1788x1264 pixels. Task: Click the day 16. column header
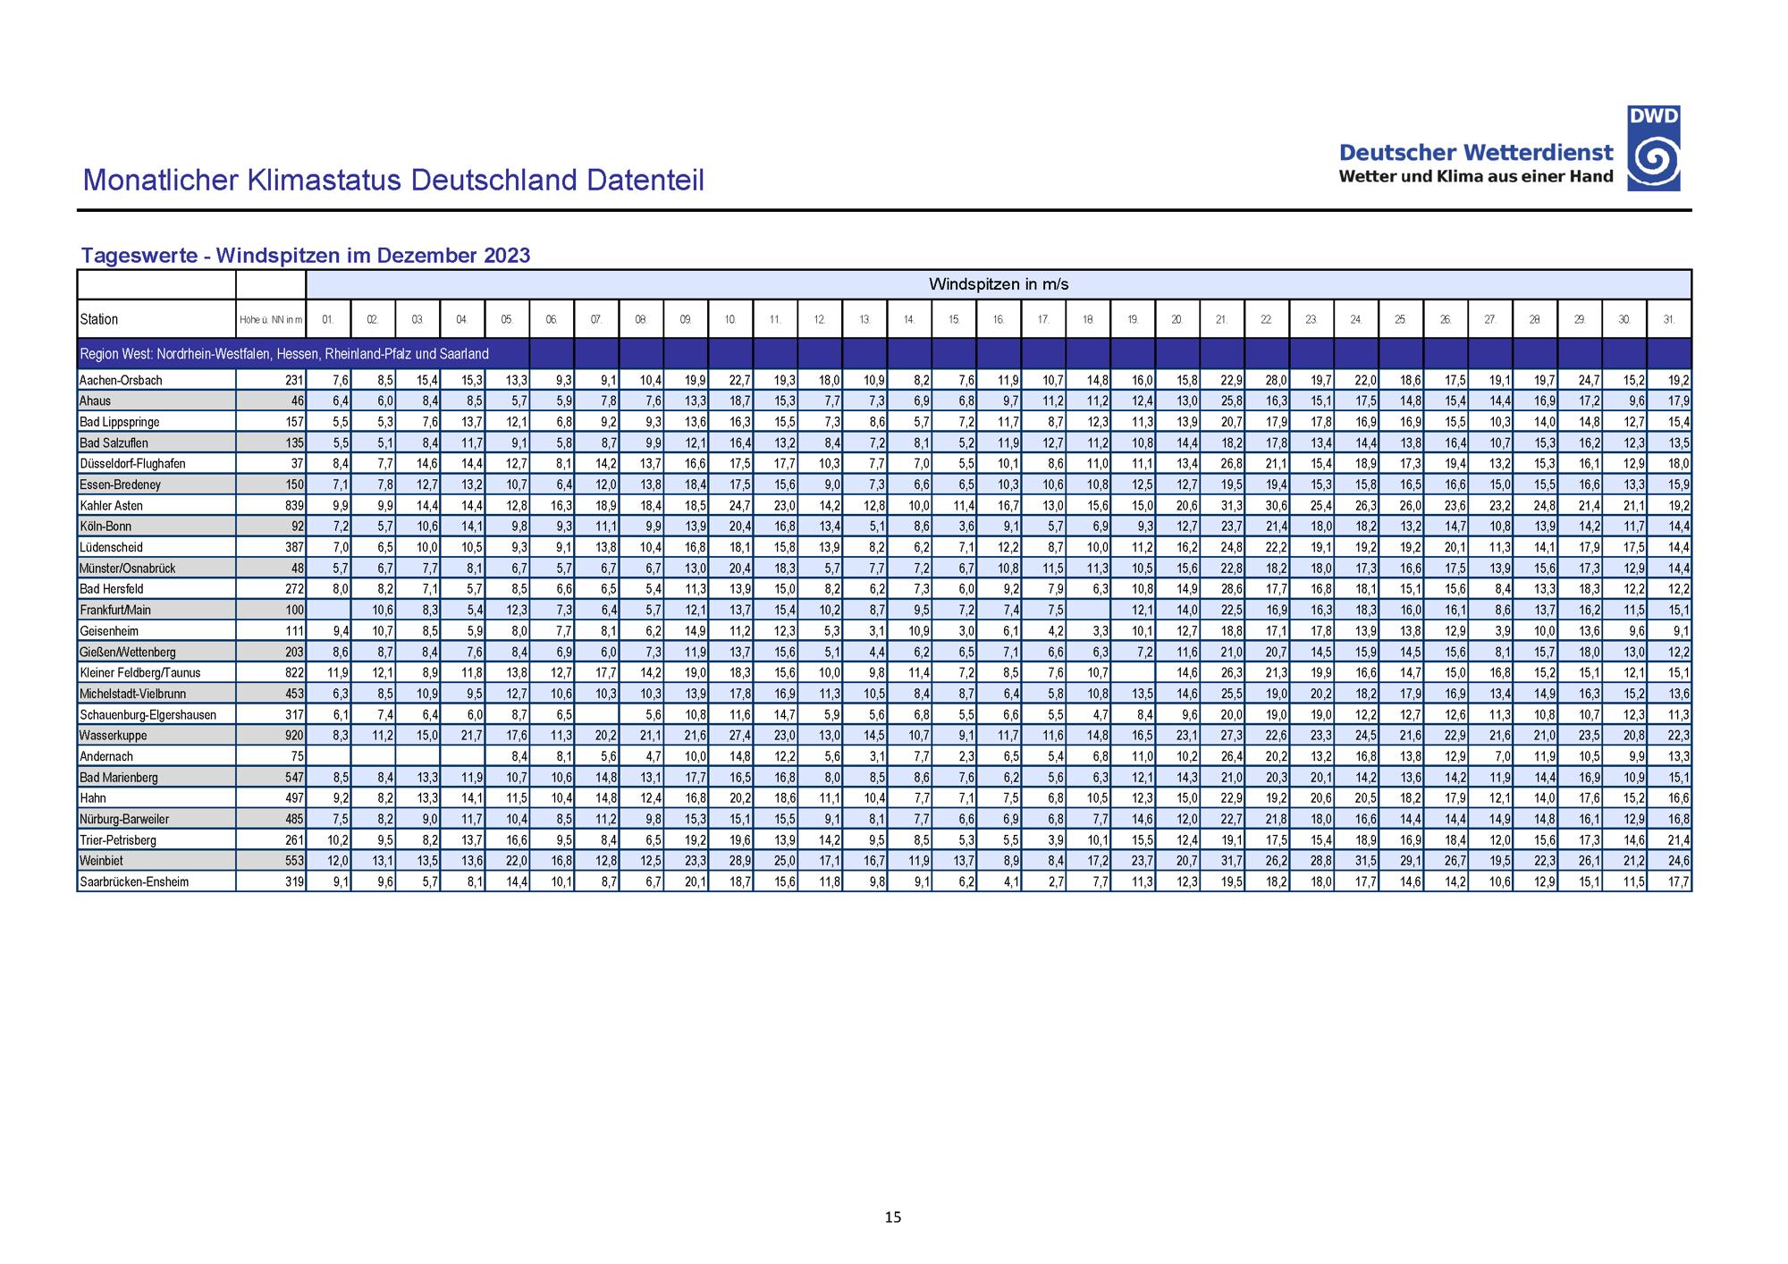point(998,320)
